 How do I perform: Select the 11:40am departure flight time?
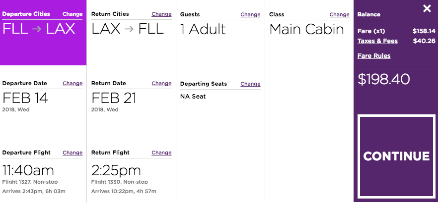[x=28, y=170]
